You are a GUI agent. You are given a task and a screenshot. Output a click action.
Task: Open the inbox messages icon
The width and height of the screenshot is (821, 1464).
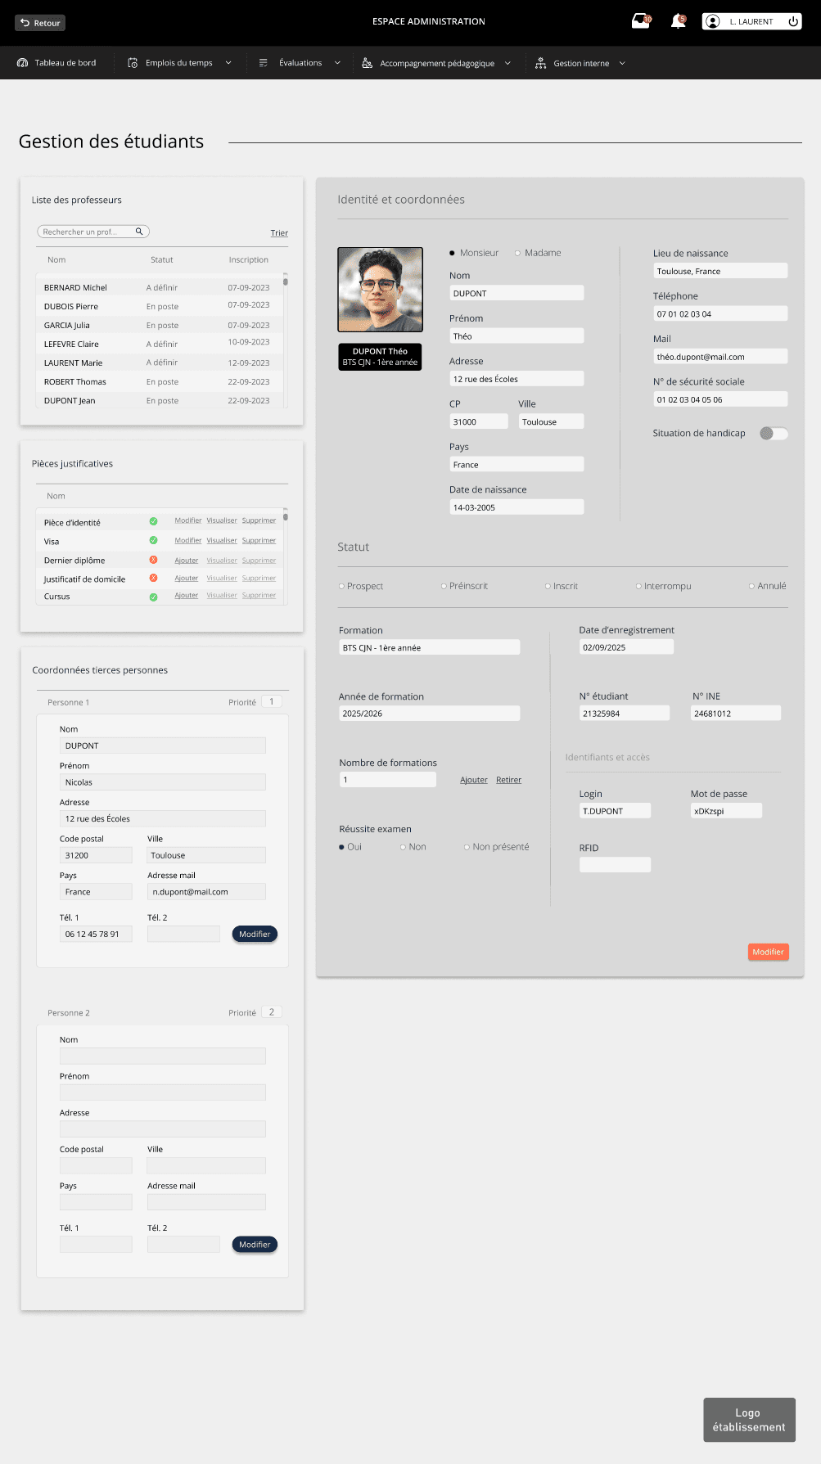pos(640,21)
